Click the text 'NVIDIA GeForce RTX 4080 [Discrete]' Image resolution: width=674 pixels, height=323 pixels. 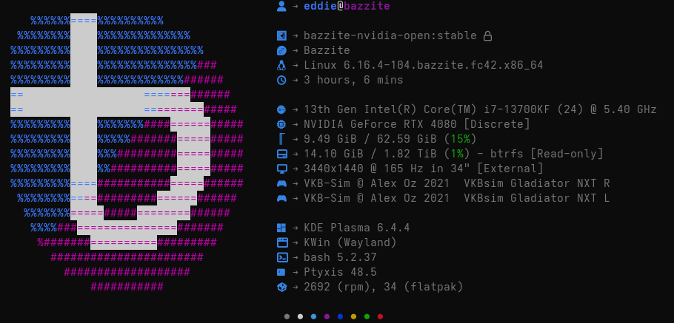pyautogui.click(x=416, y=124)
